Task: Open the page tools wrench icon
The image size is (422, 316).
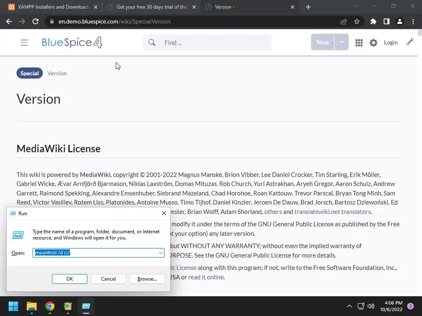Action: [410, 42]
